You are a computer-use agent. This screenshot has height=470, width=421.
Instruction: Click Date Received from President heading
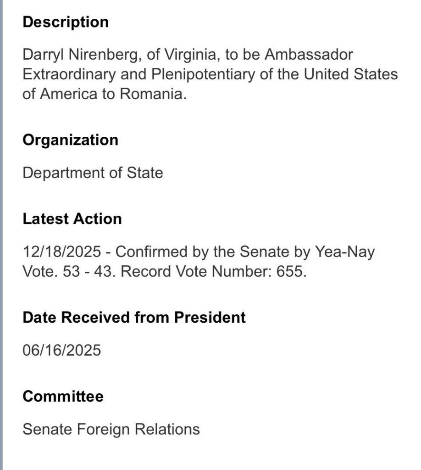(134, 317)
